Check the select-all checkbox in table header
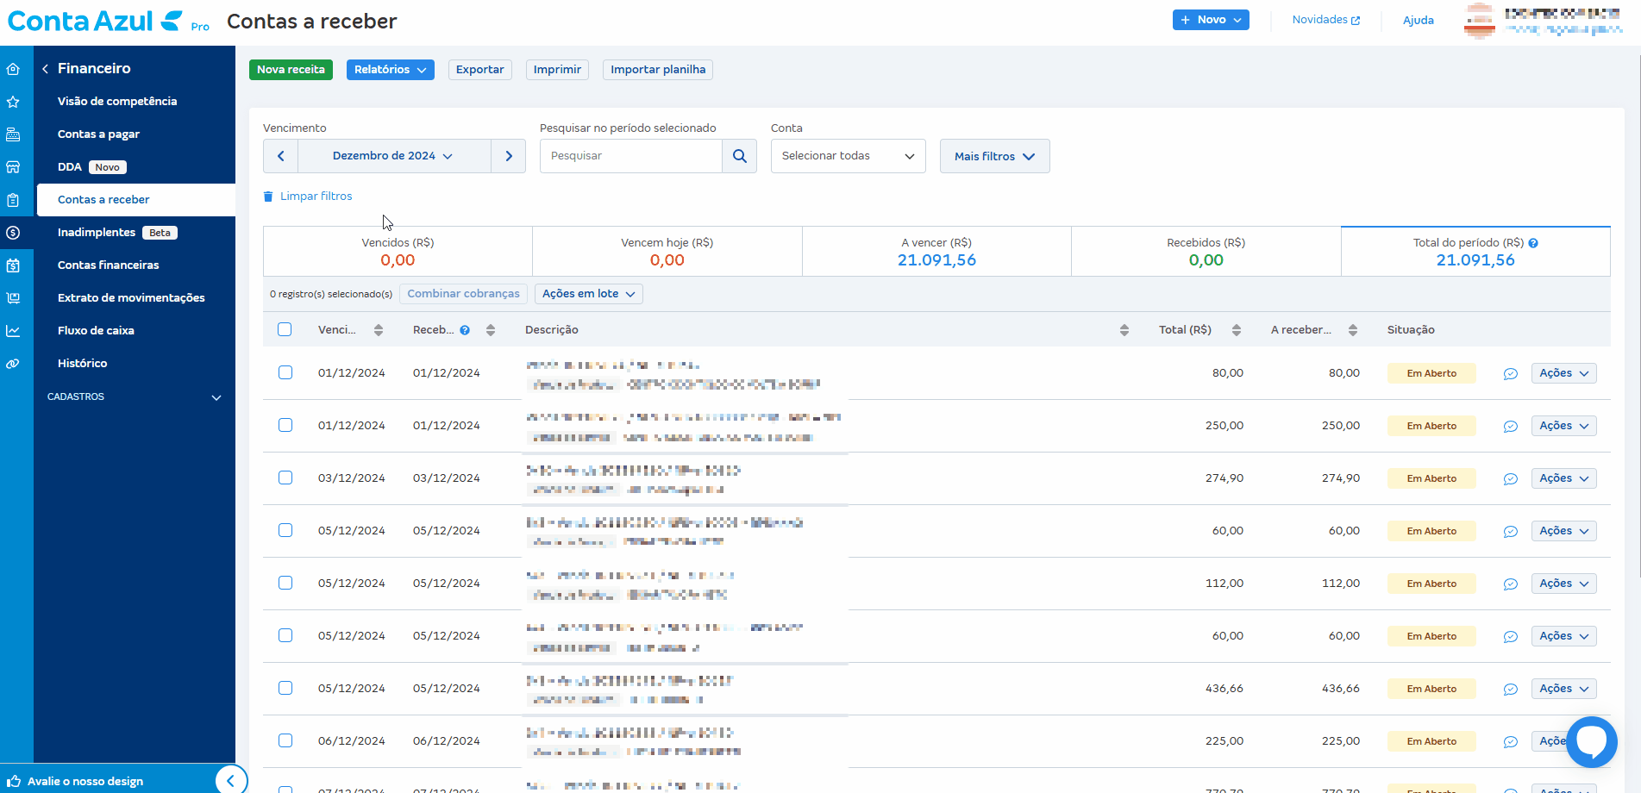The image size is (1641, 793). coord(285,329)
